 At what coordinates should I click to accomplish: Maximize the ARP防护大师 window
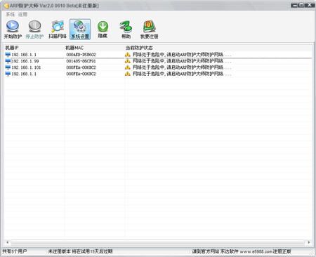point(301,5)
